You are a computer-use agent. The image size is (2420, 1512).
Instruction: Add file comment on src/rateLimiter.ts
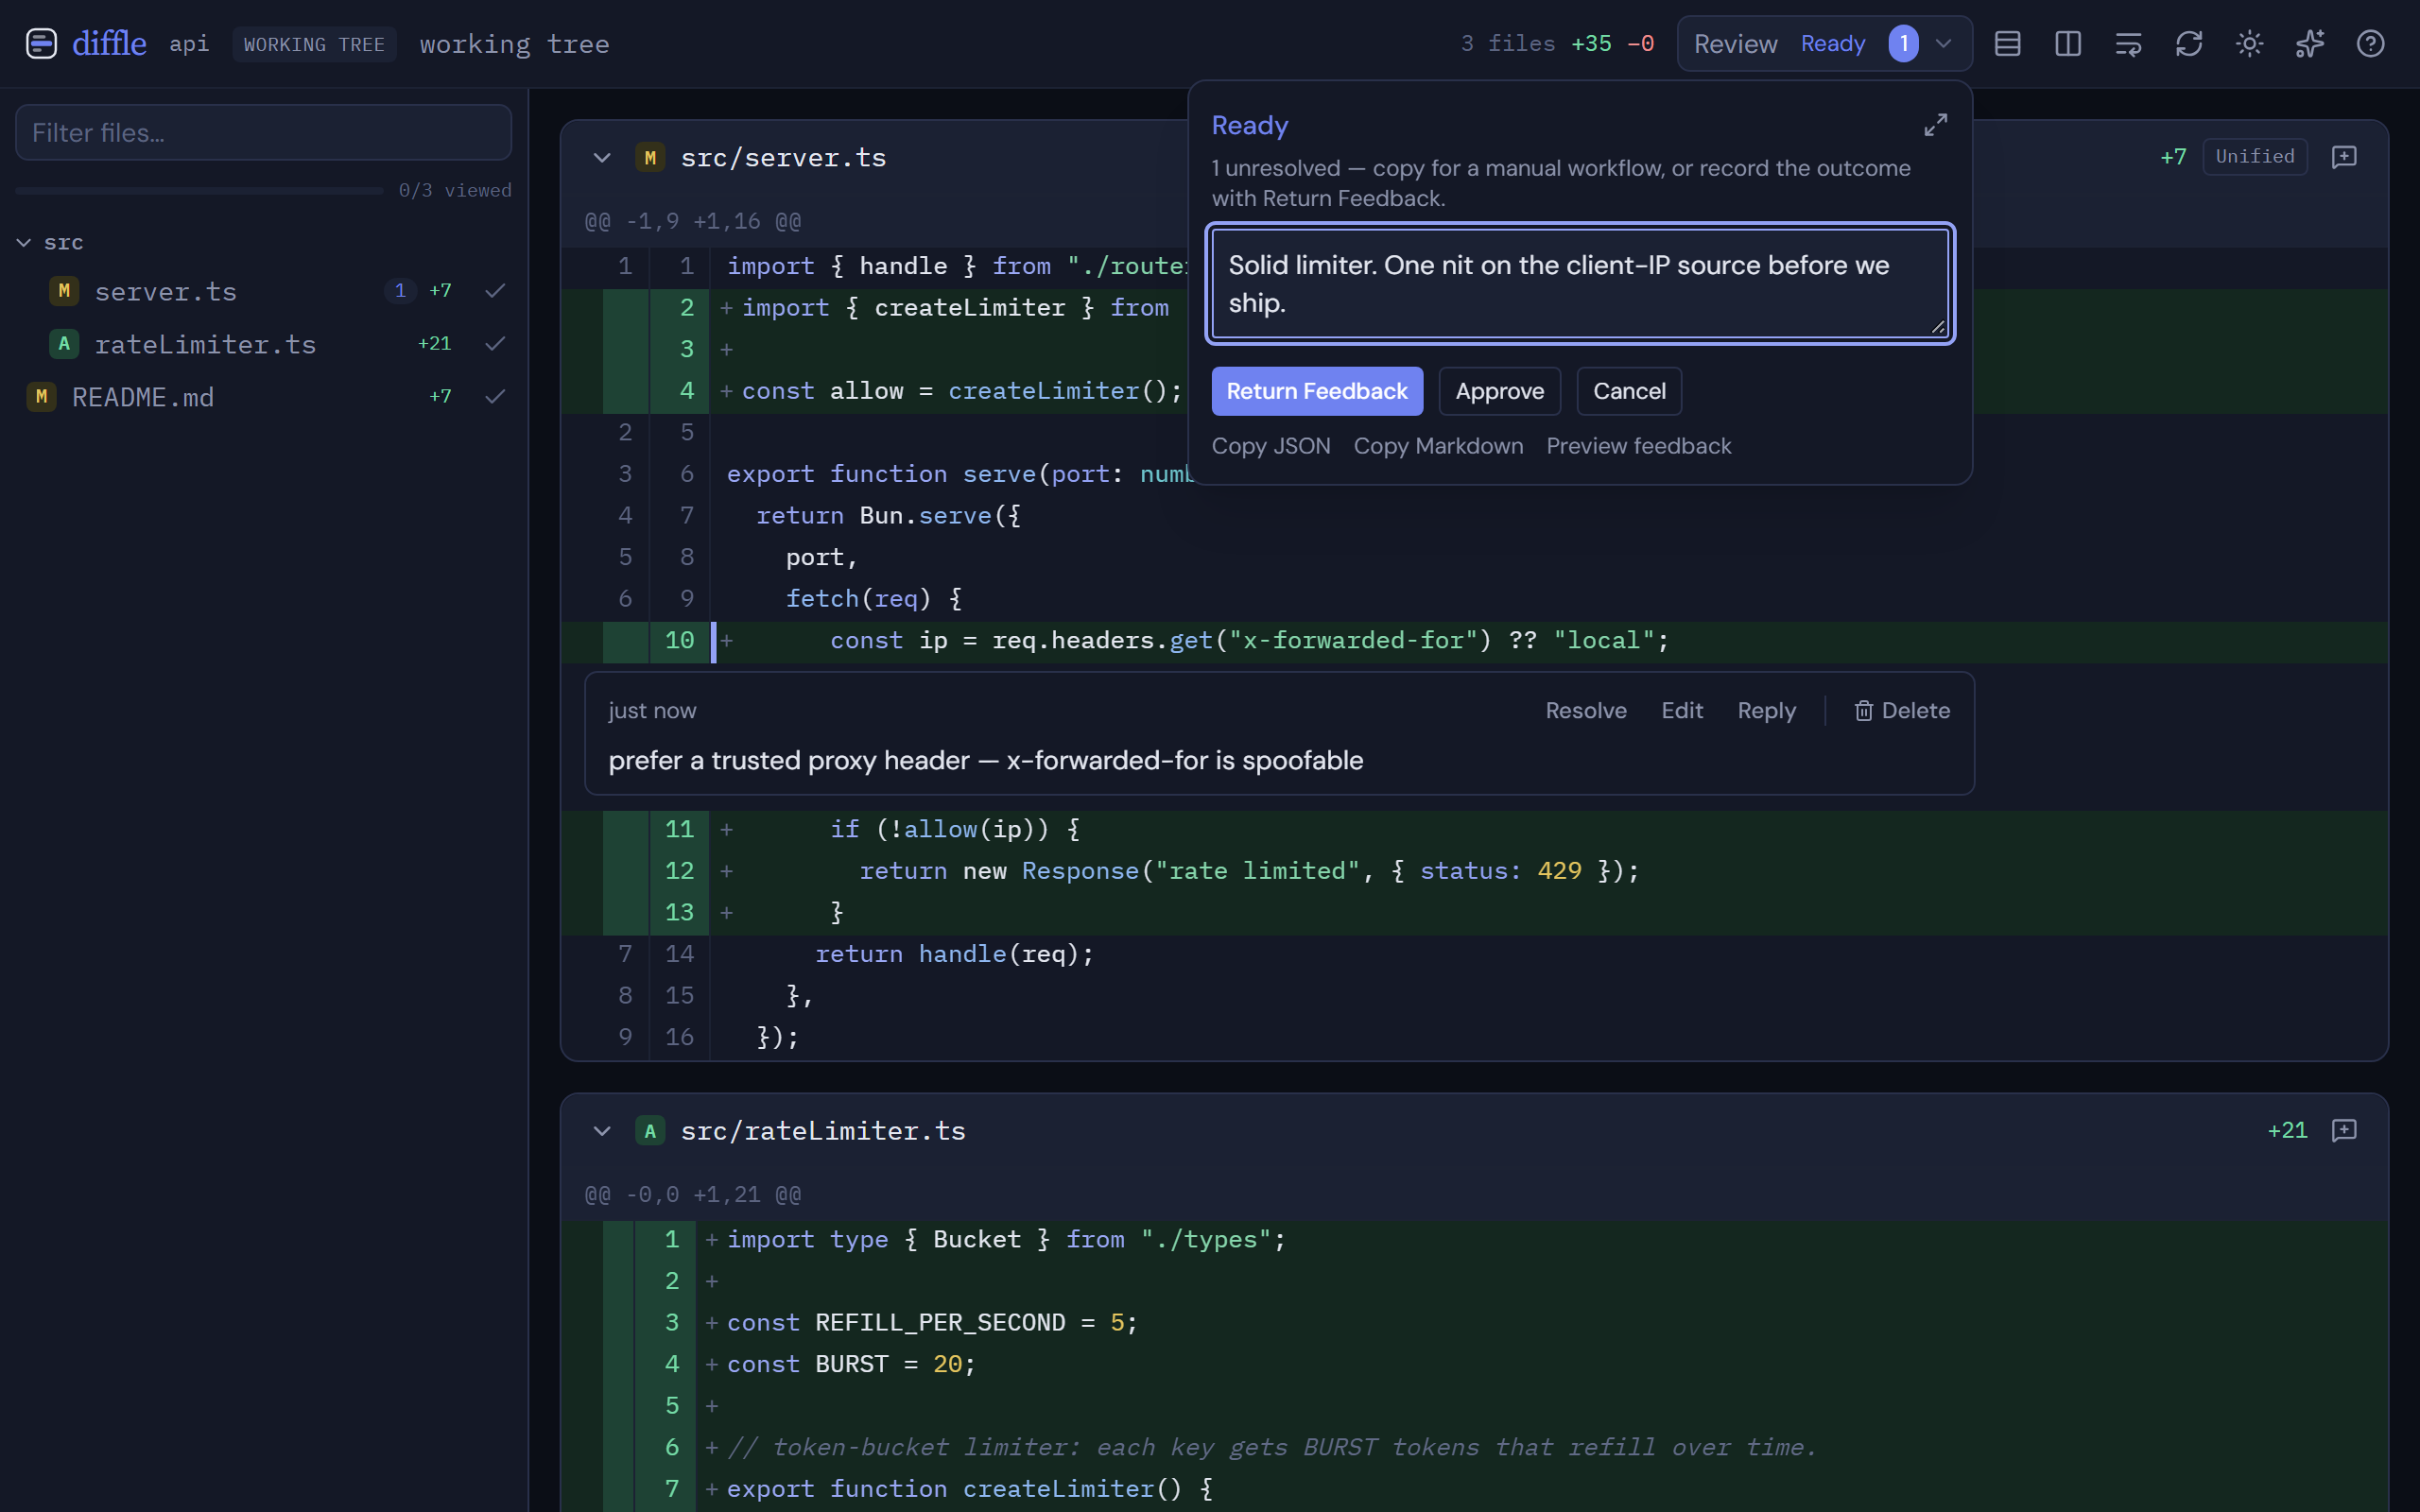[x=2344, y=1131]
